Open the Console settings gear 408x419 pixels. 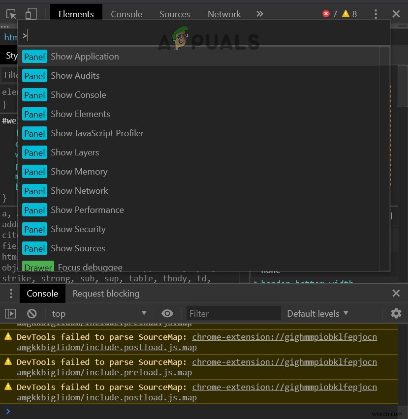click(396, 313)
